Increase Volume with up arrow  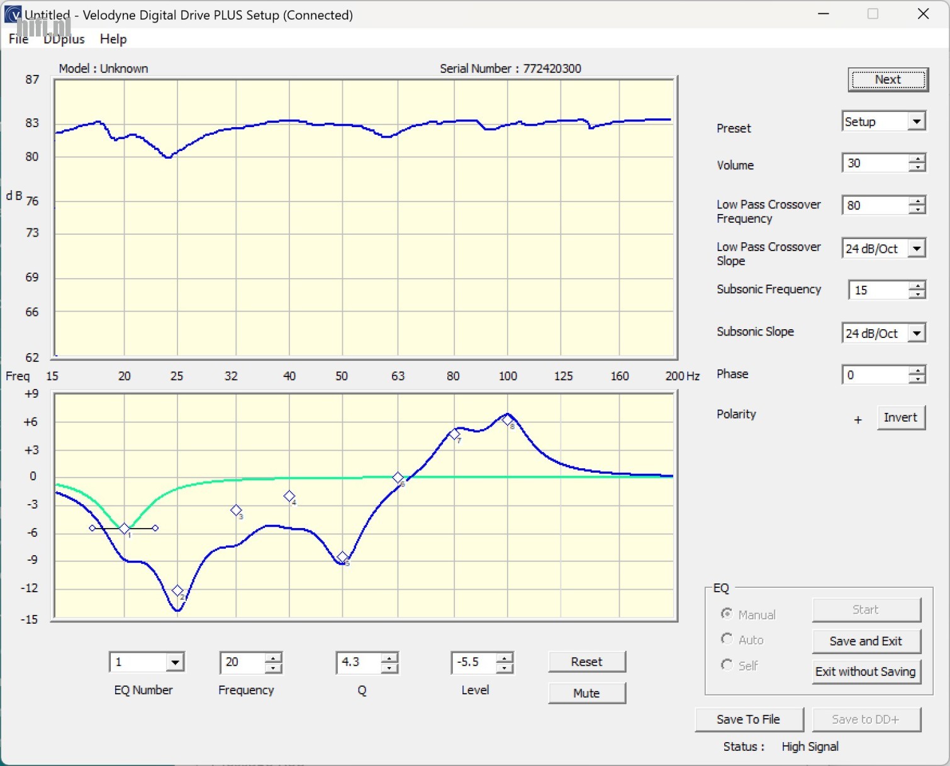click(917, 159)
